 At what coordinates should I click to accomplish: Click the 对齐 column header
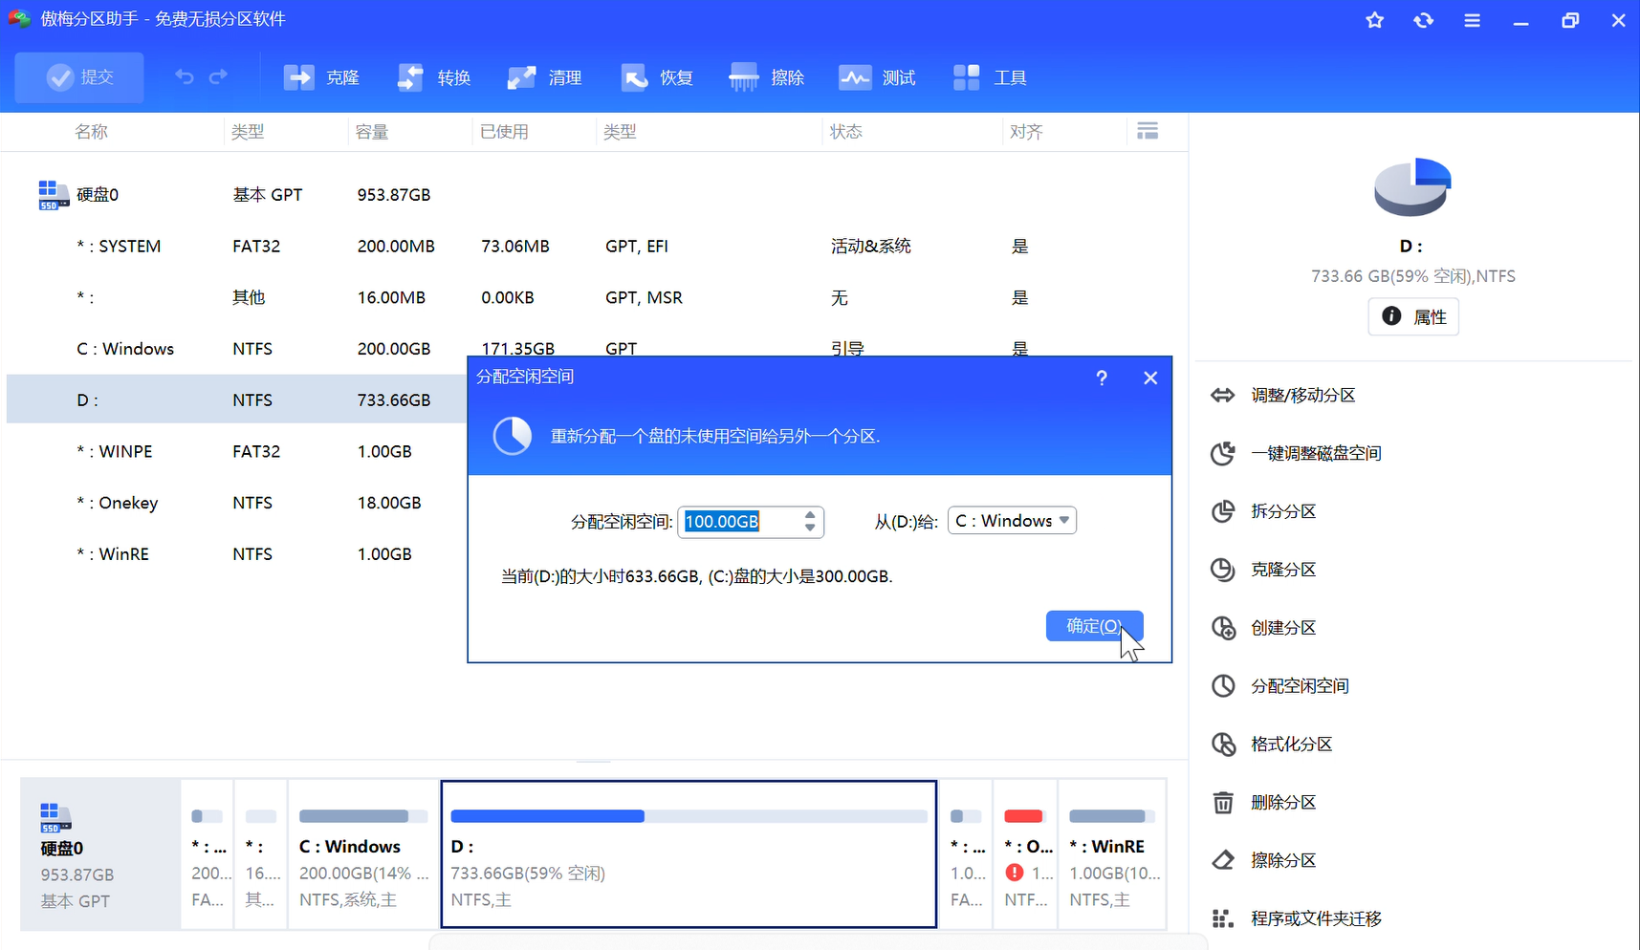pos(1026,132)
